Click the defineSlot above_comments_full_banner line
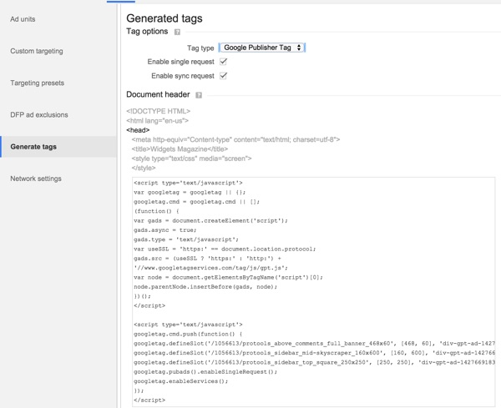 315,344
